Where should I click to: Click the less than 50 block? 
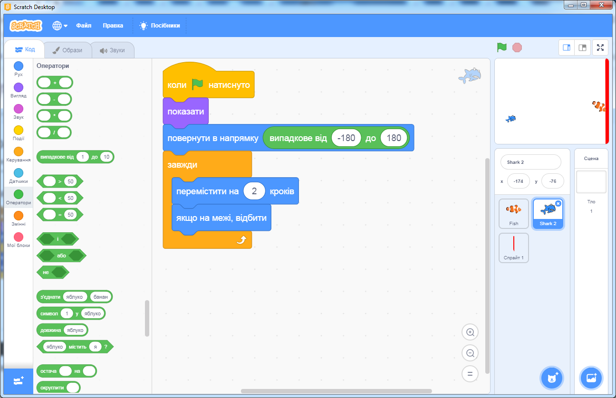point(60,198)
